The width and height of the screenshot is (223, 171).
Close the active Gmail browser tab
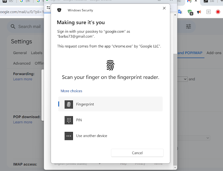tap(196, 1)
